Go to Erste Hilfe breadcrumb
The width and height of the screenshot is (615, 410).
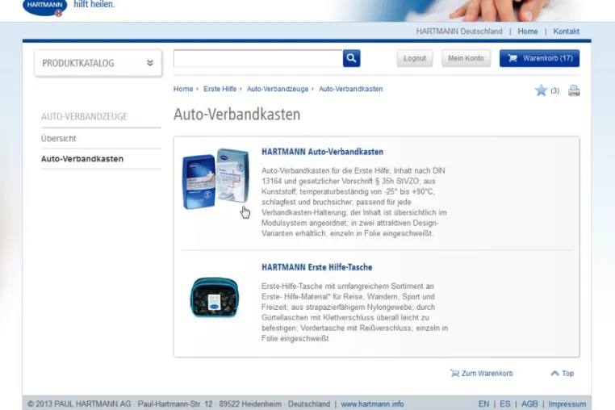(220, 89)
